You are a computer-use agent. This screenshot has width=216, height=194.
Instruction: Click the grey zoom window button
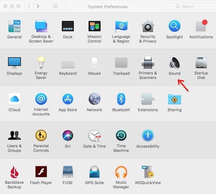point(18,6)
